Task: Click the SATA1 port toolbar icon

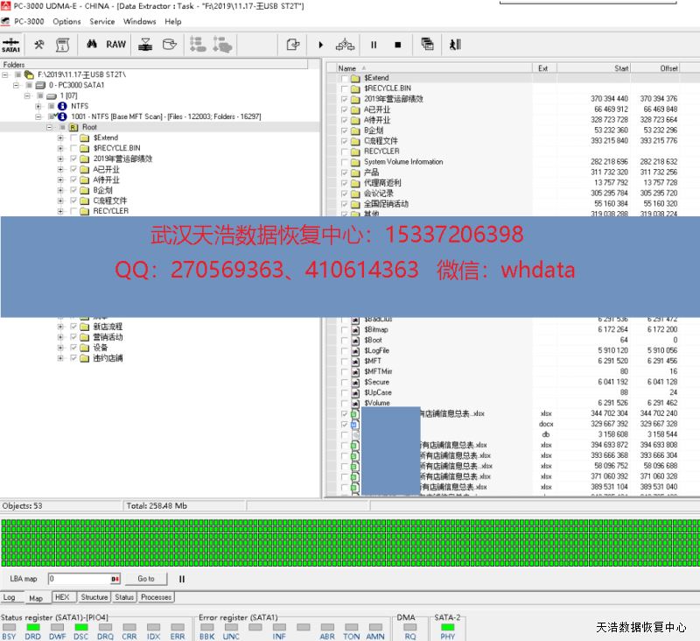Action: pyautogui.click(x=11, y=45)
